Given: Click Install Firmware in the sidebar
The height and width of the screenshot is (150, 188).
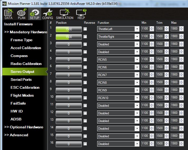Looking at the screenshot, I should tap(18, 24).
